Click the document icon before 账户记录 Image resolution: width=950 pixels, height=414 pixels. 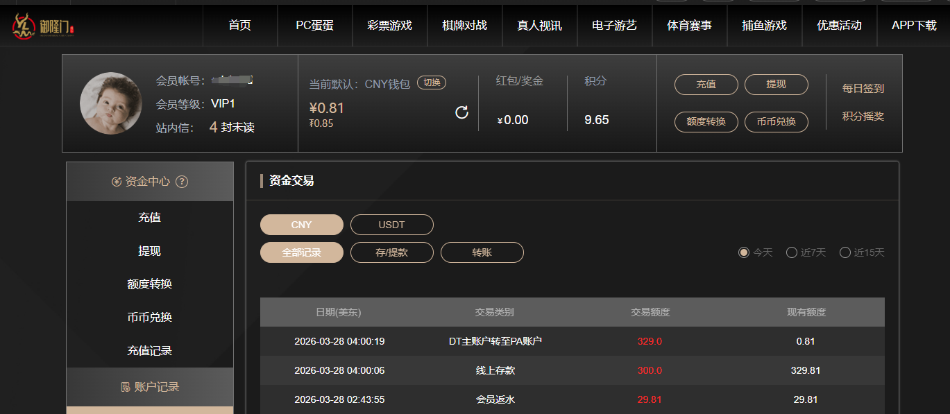[126, 387]
